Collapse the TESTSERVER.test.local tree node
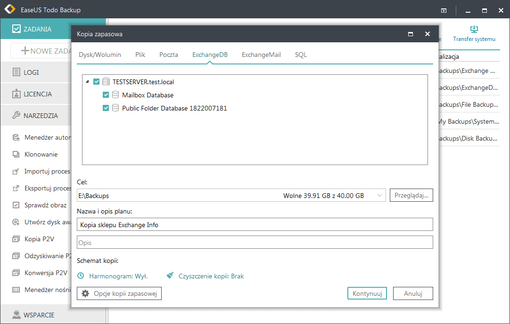This screenshot has height=324, width=510. (x=88, y=82)
